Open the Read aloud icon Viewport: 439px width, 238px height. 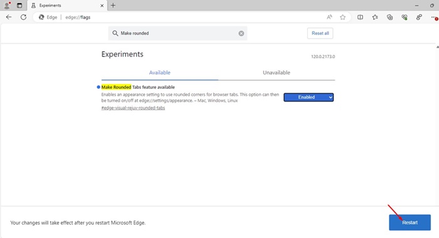(x=329, y=18)
